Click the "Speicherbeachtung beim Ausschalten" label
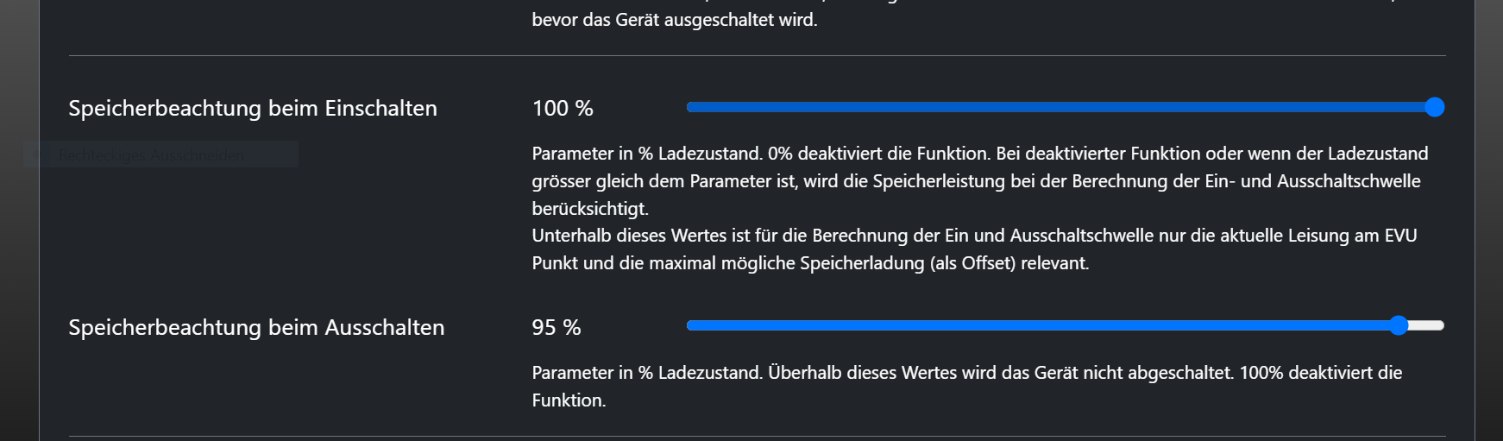The height and width of the screenshot is (441, 1503). coord(256,327)
